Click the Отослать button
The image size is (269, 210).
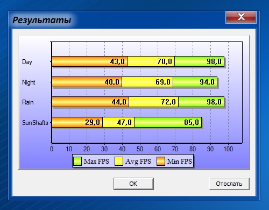(229, 184)
